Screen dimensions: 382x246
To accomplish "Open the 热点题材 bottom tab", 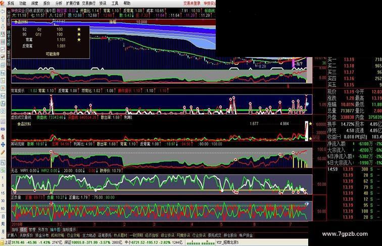I will [x=120, y=235].
